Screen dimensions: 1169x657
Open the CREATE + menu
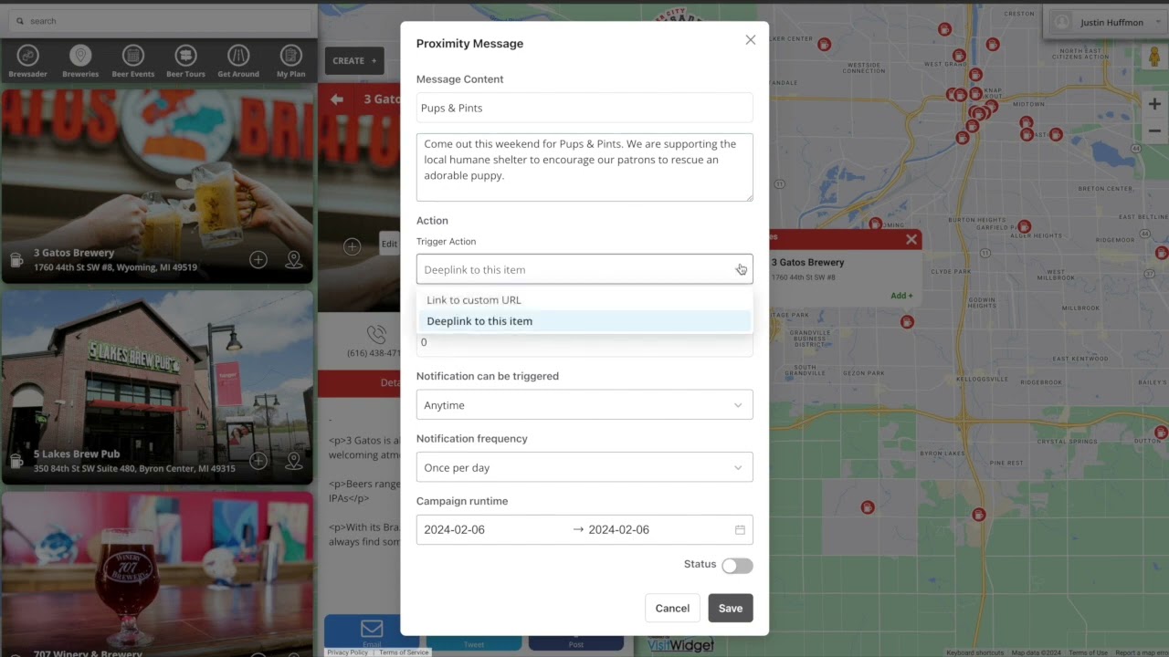[354, 60]
